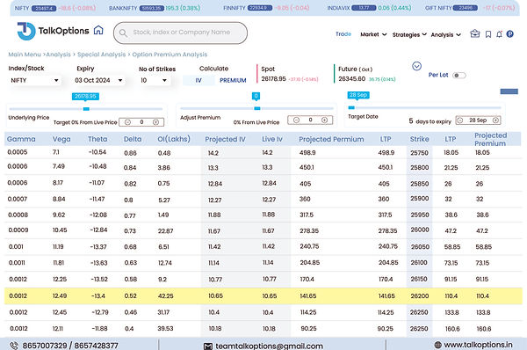Toggle the Per Lot switch
The height and width of the screenshot is (350, 527).
[x=459, y=76]
